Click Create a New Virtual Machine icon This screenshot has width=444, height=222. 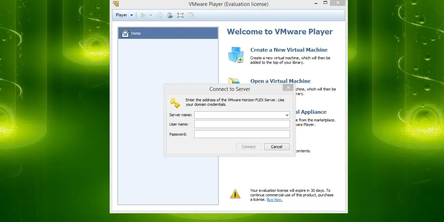click(236, 55)
